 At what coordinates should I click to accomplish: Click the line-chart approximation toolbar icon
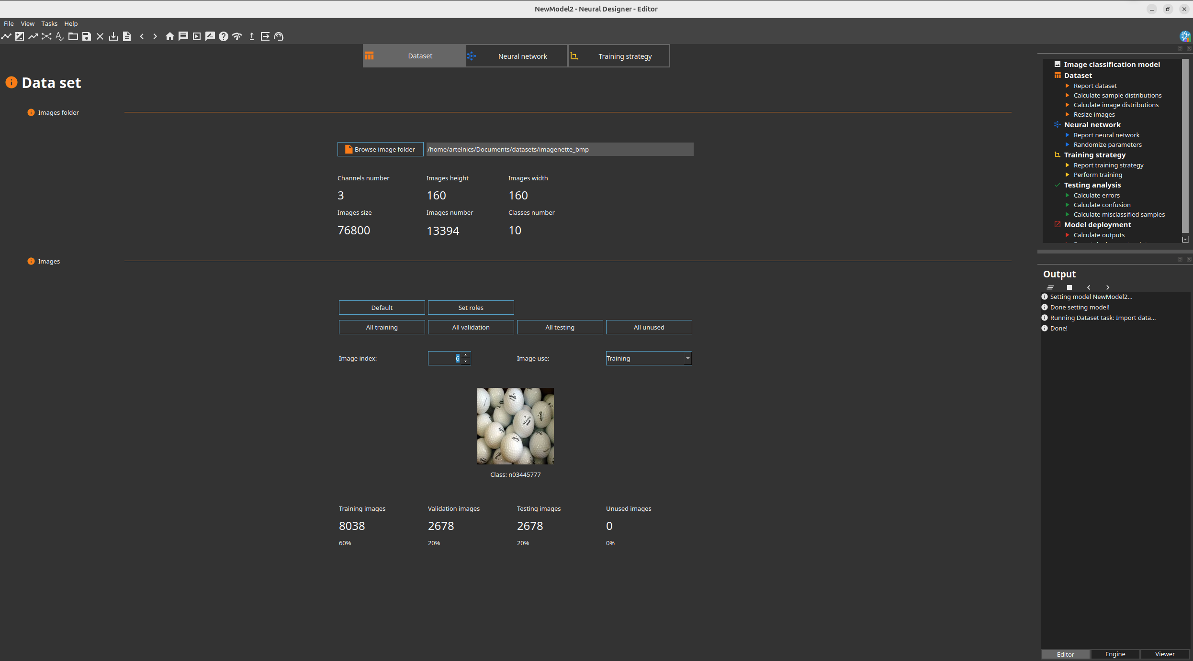click(6, 36)
